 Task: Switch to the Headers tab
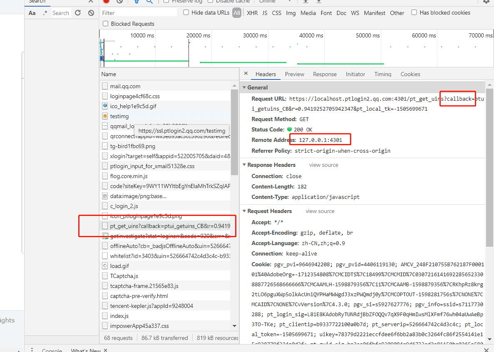[266, 74]
